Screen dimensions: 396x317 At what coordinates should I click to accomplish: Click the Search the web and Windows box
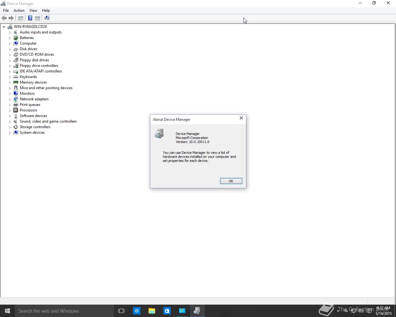(64, 311)
